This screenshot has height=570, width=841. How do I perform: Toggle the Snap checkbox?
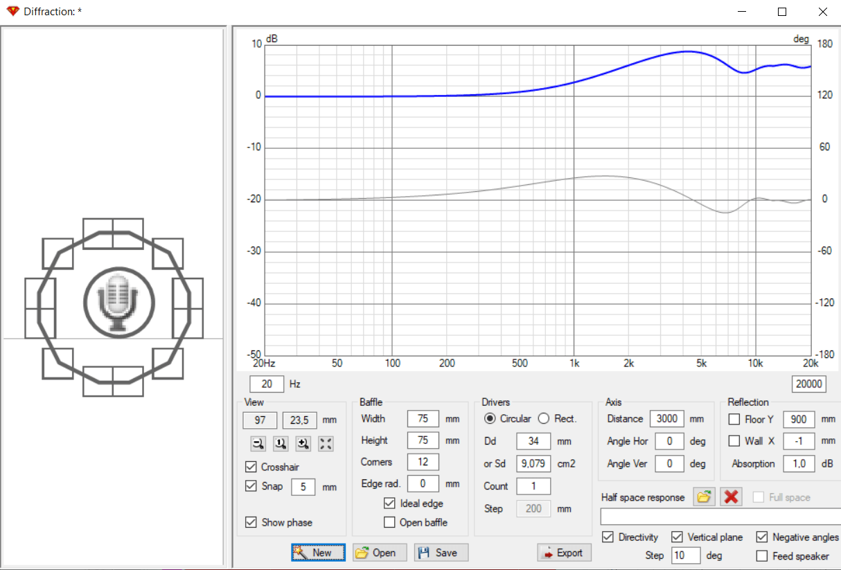point(251,486)
